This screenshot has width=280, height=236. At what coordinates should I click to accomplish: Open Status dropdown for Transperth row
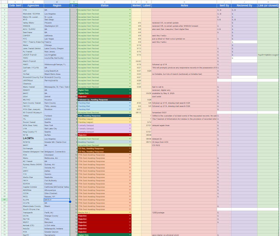pos(130,213)
